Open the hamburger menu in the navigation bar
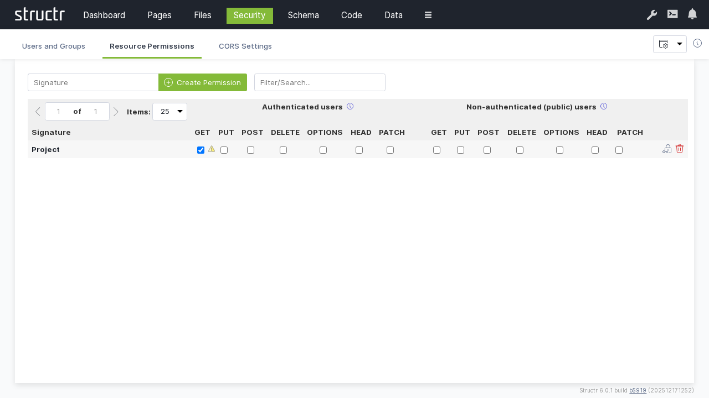The width and height of the screenshot is (709, 398). coord(428,15)
